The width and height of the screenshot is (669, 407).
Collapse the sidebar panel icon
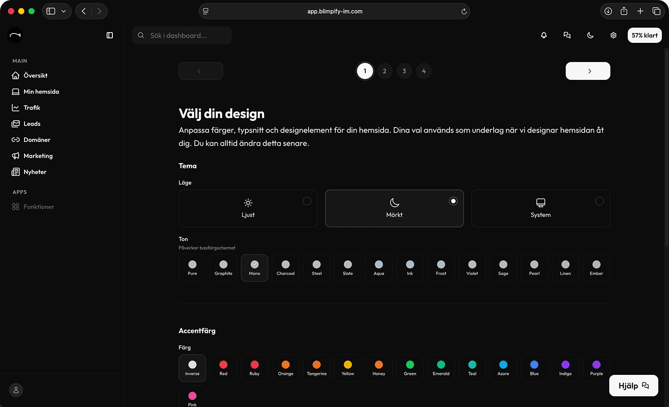110,35
